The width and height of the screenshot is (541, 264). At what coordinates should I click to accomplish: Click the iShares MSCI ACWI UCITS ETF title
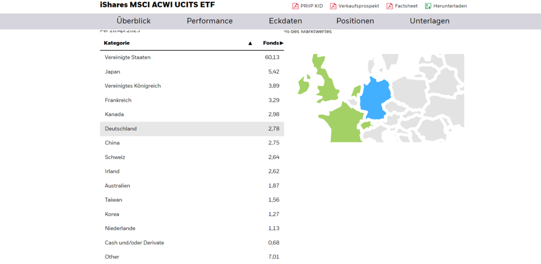pyautogui.click(x=157, y=5)
